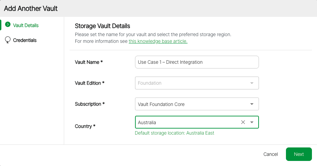Click the Vault Edition dropdown arrow
Viewport: 317px width, 166px height.
[252, 83]
